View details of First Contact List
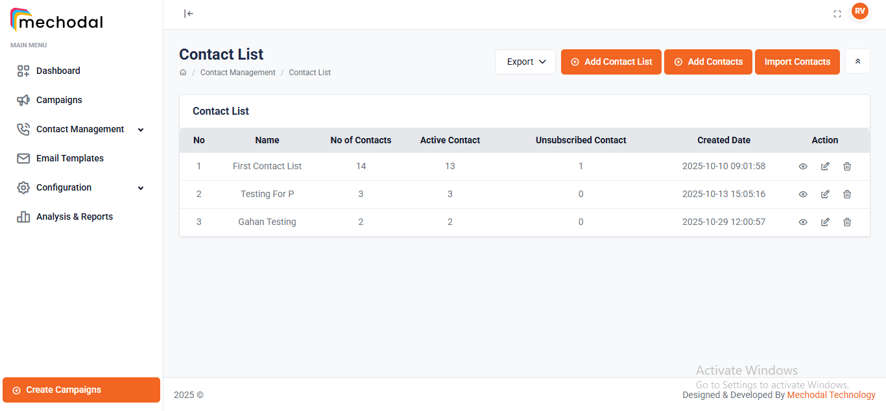This screenshot has height=411, width=886. [803, 166]
